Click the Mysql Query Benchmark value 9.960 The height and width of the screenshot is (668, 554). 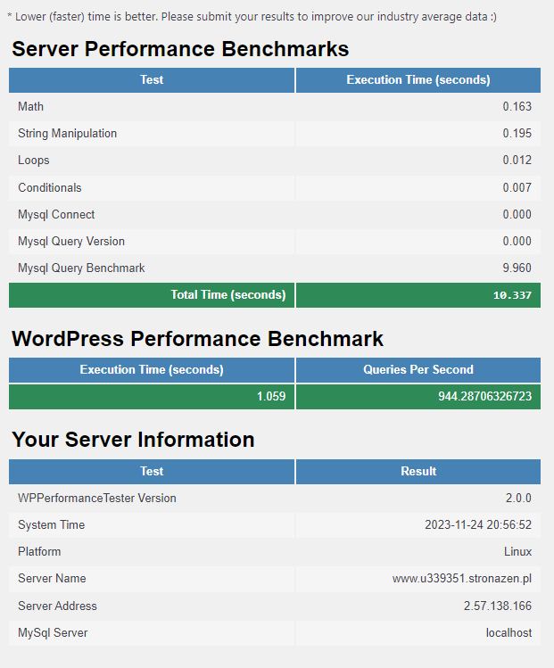(x=517, y=268)
